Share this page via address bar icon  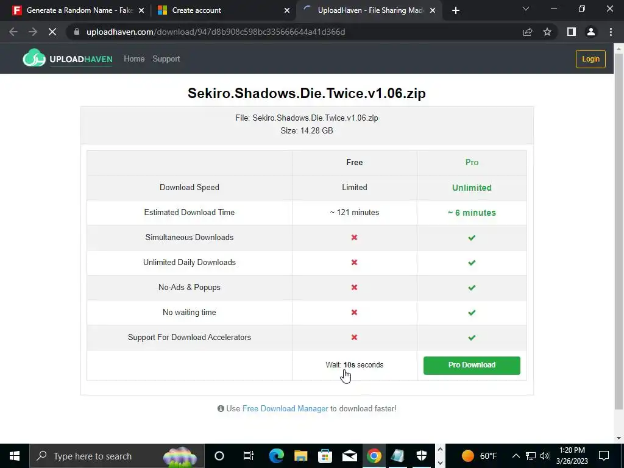click(x=528, y=32)
